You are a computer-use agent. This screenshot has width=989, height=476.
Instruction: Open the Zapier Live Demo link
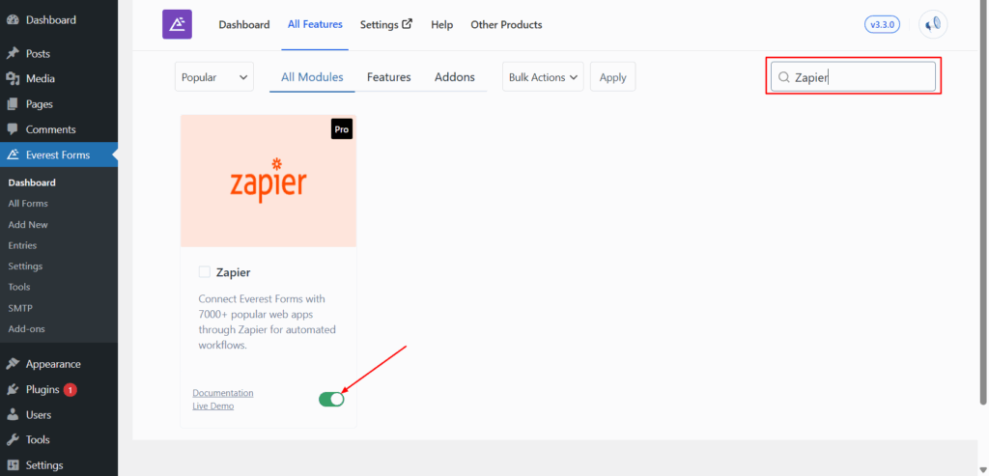tap(213, 406)
